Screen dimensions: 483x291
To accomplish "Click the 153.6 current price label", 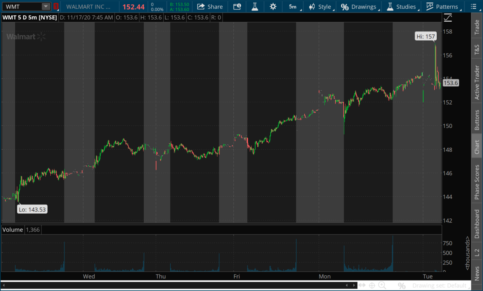I will pyautogui.click(x=450, y=83).
